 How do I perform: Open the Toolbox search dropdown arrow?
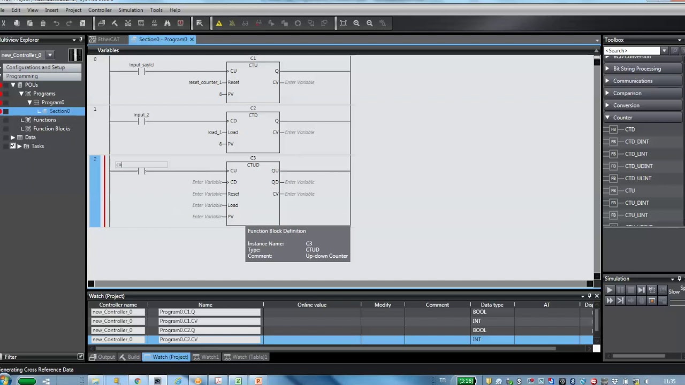(664, 51)
